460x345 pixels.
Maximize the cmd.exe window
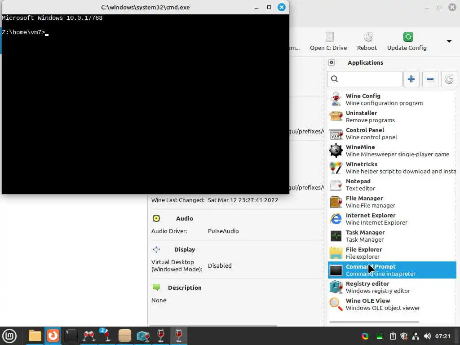pyautogui.click(x=269, y=7)
